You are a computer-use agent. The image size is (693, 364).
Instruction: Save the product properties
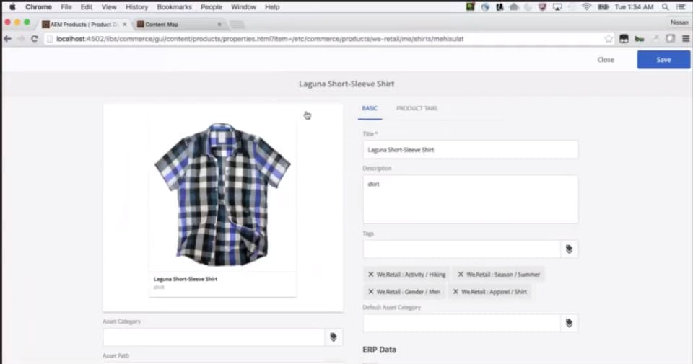[x=663, y=60]
